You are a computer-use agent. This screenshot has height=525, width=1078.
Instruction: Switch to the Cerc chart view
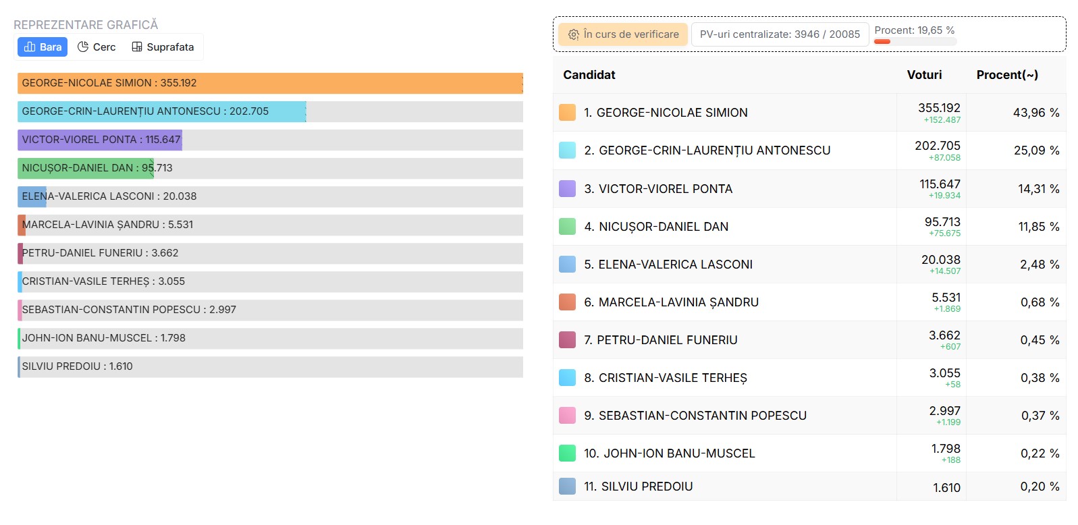97,47
